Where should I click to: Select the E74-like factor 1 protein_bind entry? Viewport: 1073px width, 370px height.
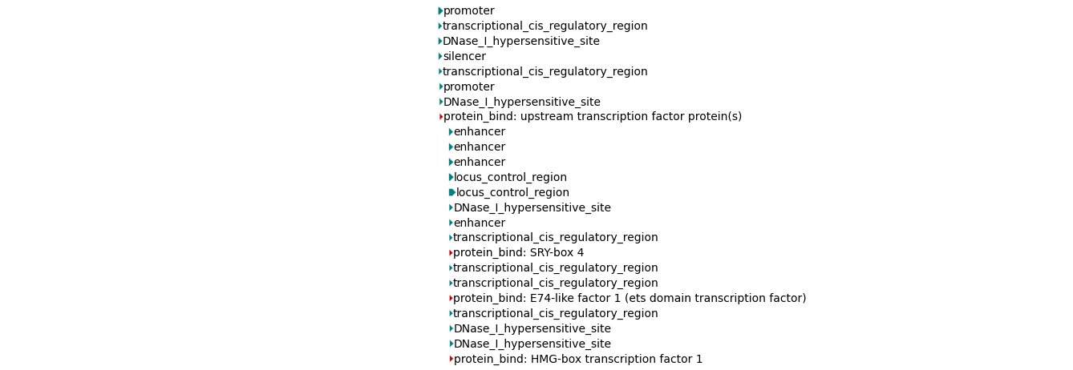(x=630, y=299)
